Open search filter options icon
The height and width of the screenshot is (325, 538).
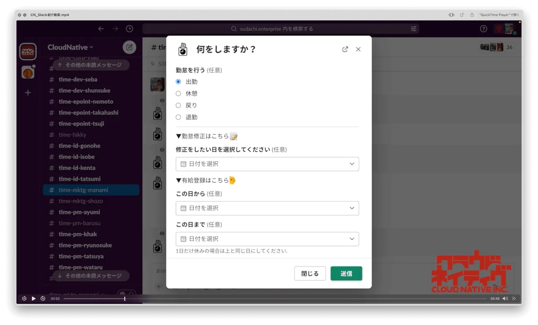[413, 29]
